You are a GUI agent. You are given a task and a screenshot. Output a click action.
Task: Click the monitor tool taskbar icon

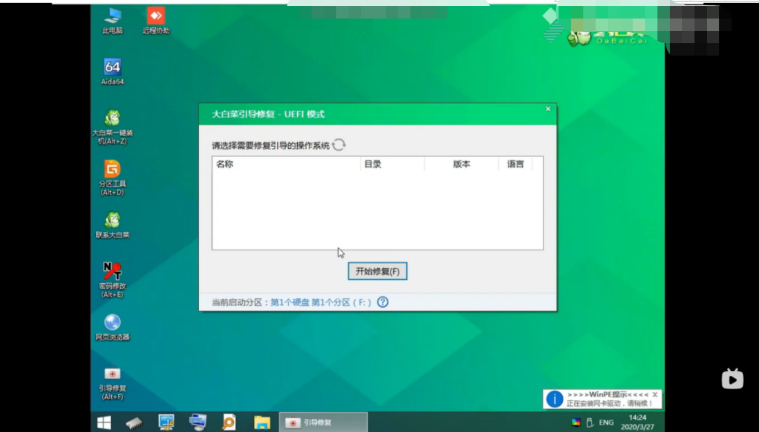coord(166,422)
